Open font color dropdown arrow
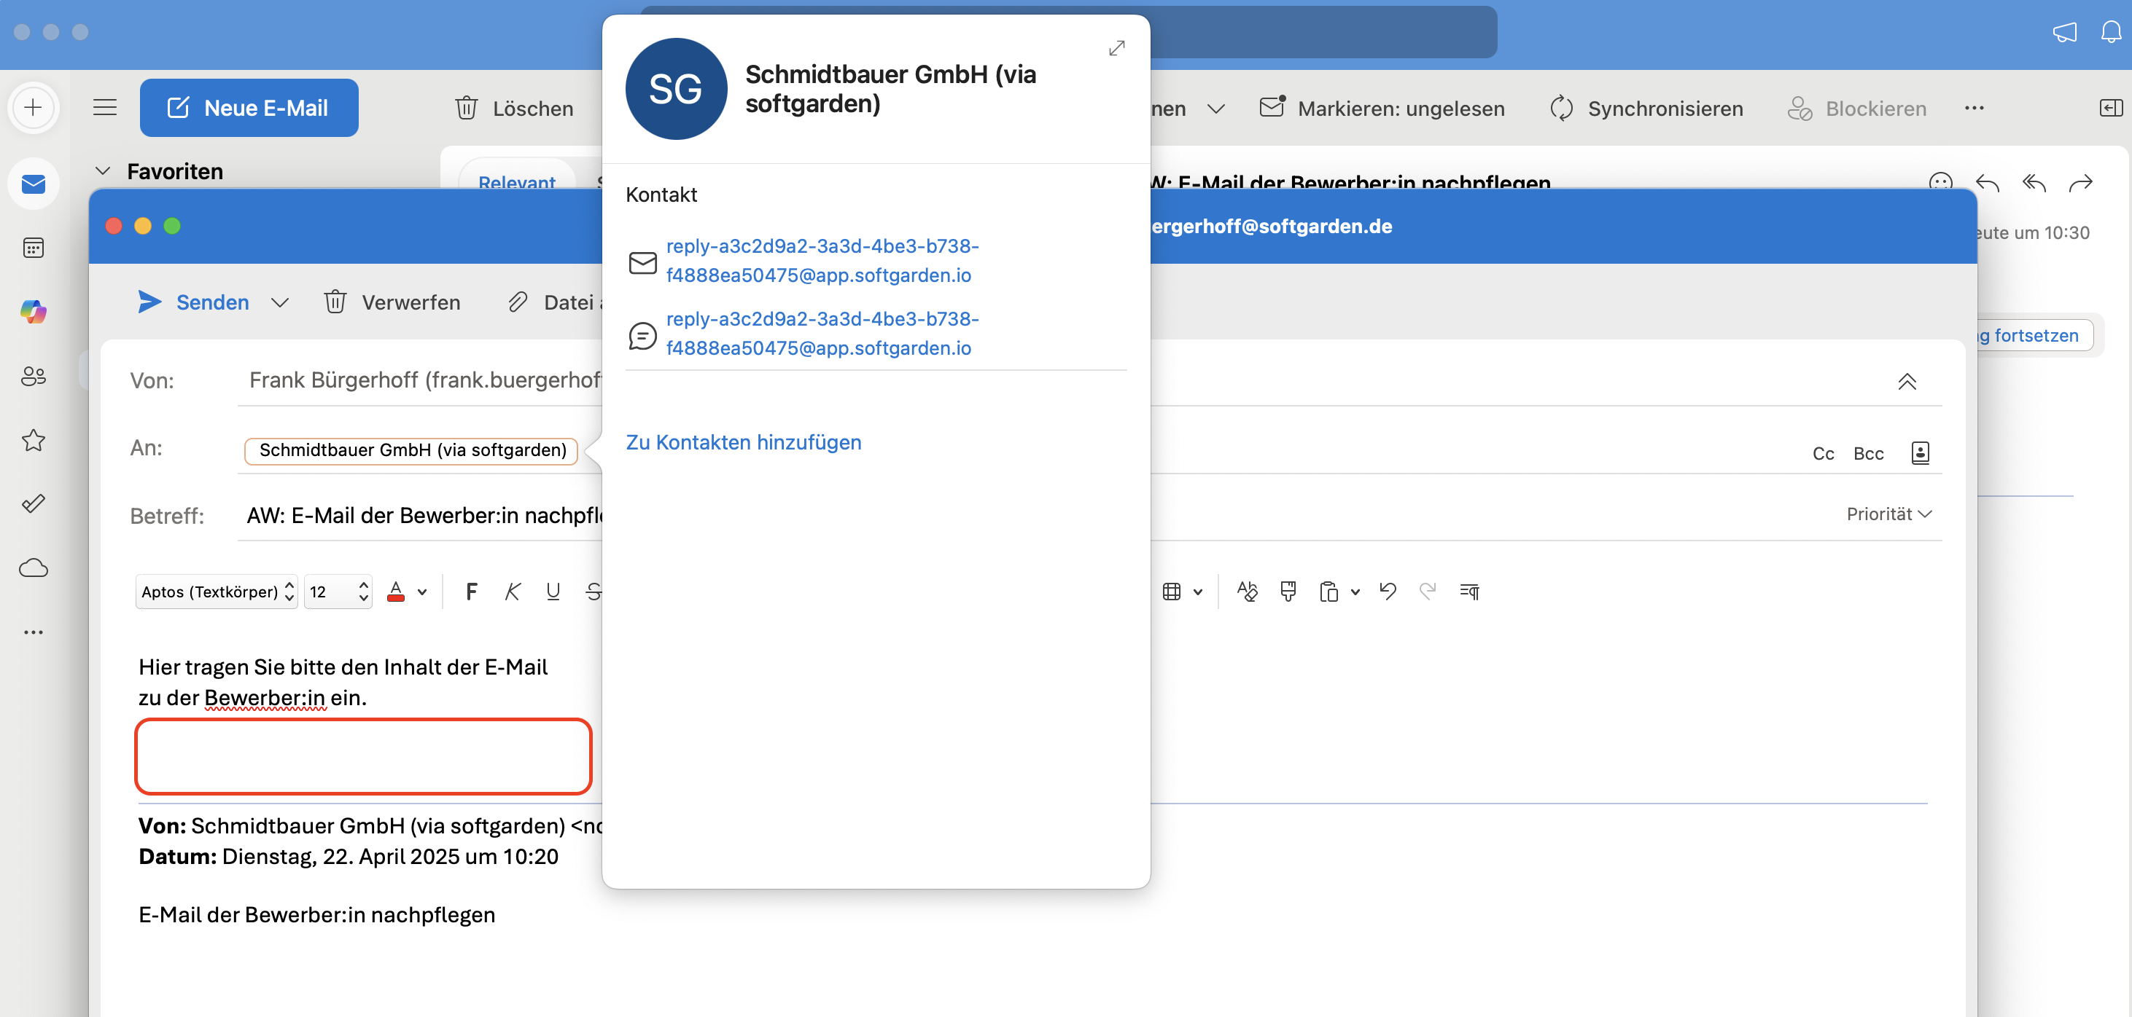Viewport: 2132px width, 1017px height. (x=422, y=592)
